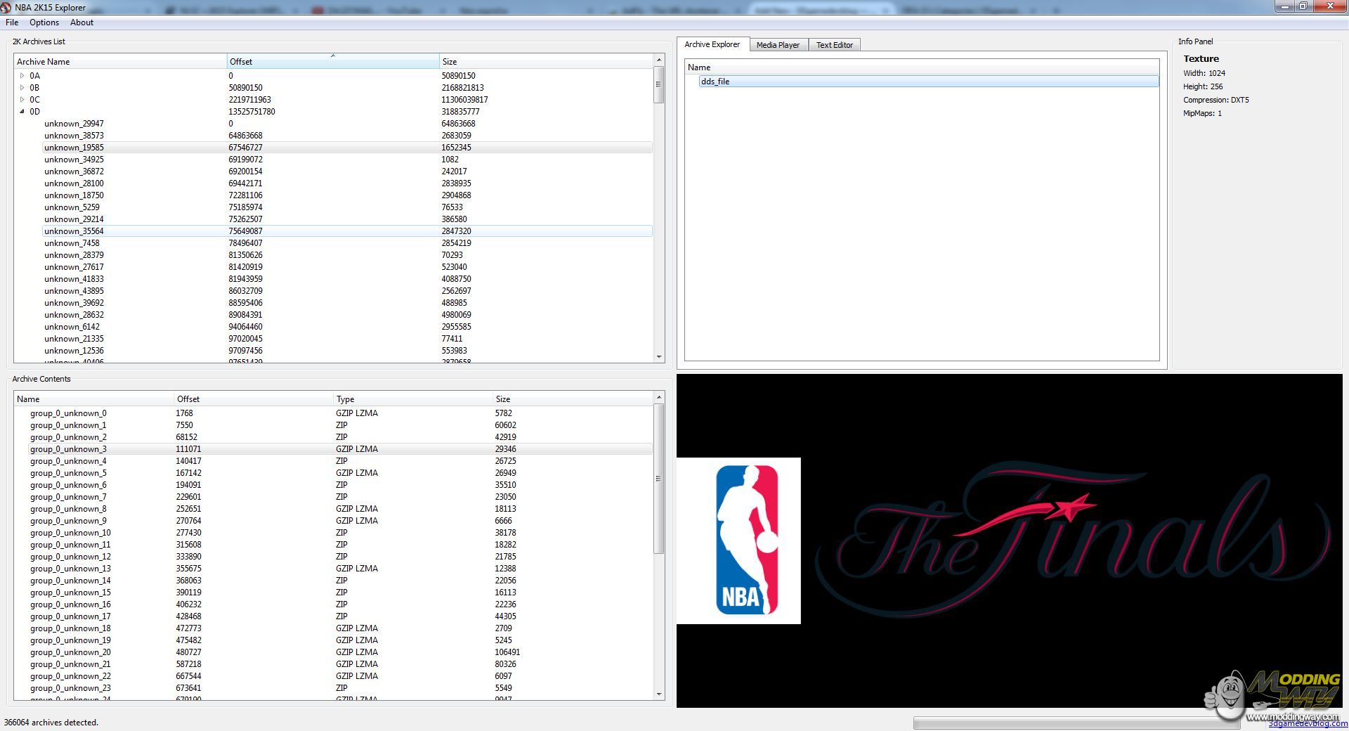This screenshot has width=1349, height=731.
Task: Select group_0_unknown_3 in Archive Contents
Action: tap(68, 449)
